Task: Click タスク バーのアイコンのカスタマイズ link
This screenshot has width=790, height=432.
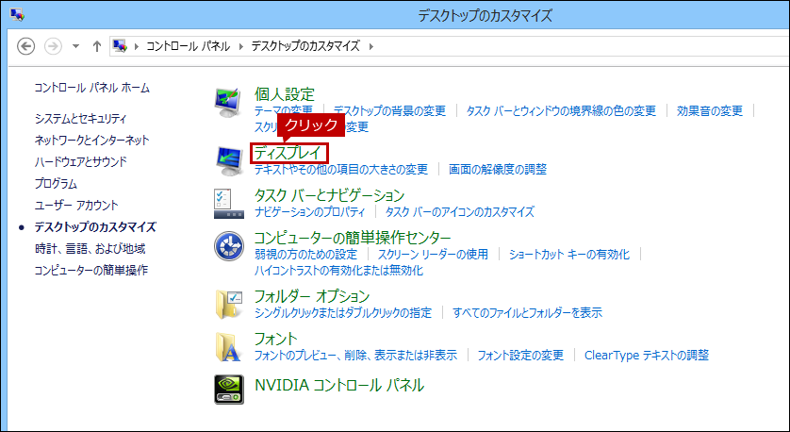Action: (459, 211)
